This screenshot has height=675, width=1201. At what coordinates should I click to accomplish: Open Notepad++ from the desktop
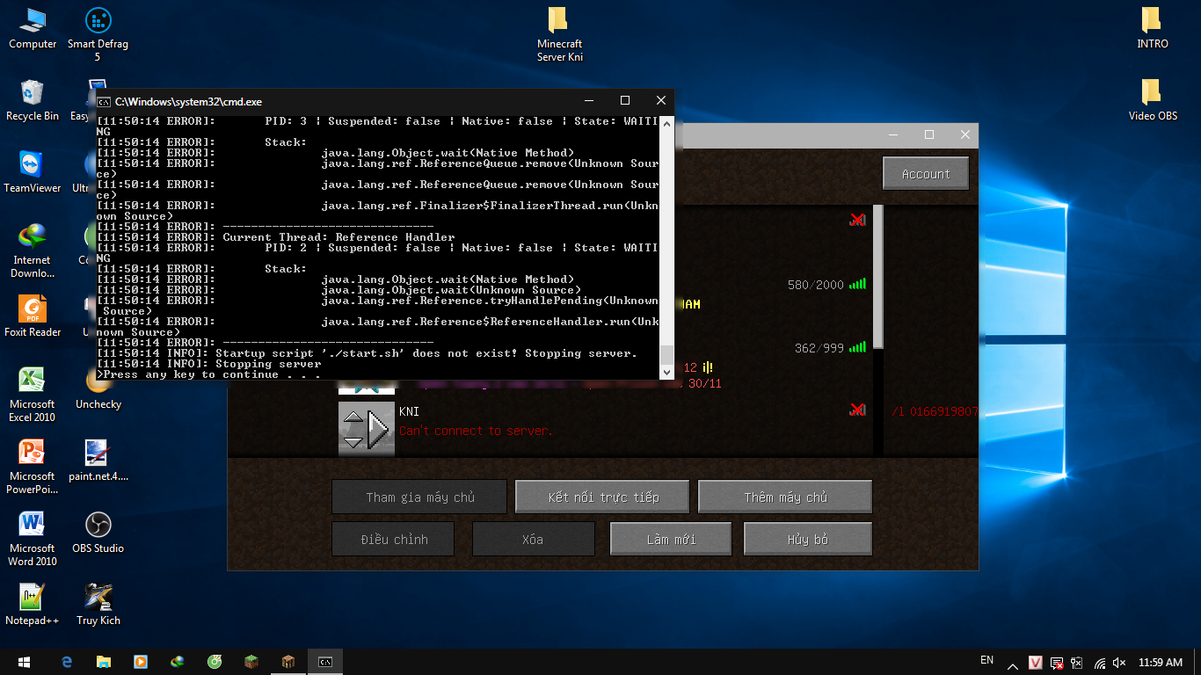coord(33,605)
